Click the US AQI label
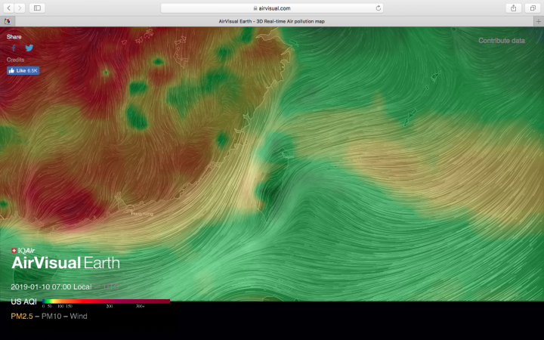 [x=23, y=301]
